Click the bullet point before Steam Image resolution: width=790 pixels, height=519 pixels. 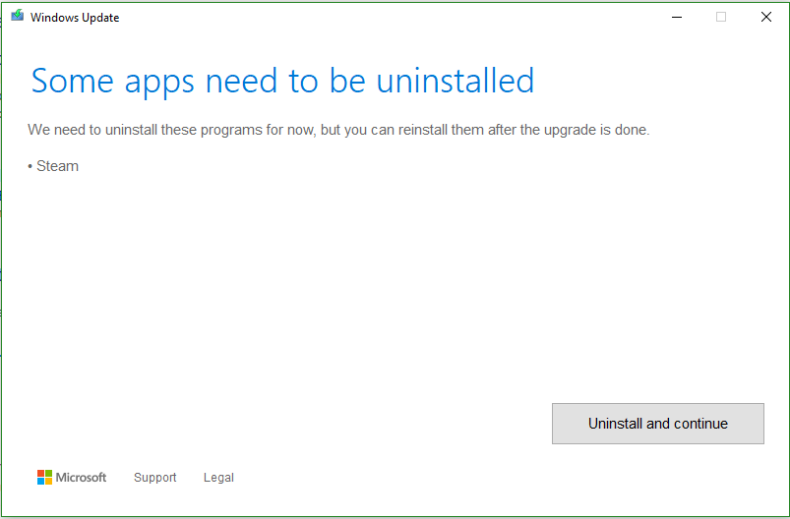(30, 166)
